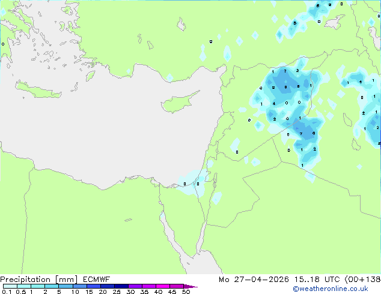Click the island of Crete on map
Image resolution: width=381 pixels, height=294 pixels.
(38, 90)
